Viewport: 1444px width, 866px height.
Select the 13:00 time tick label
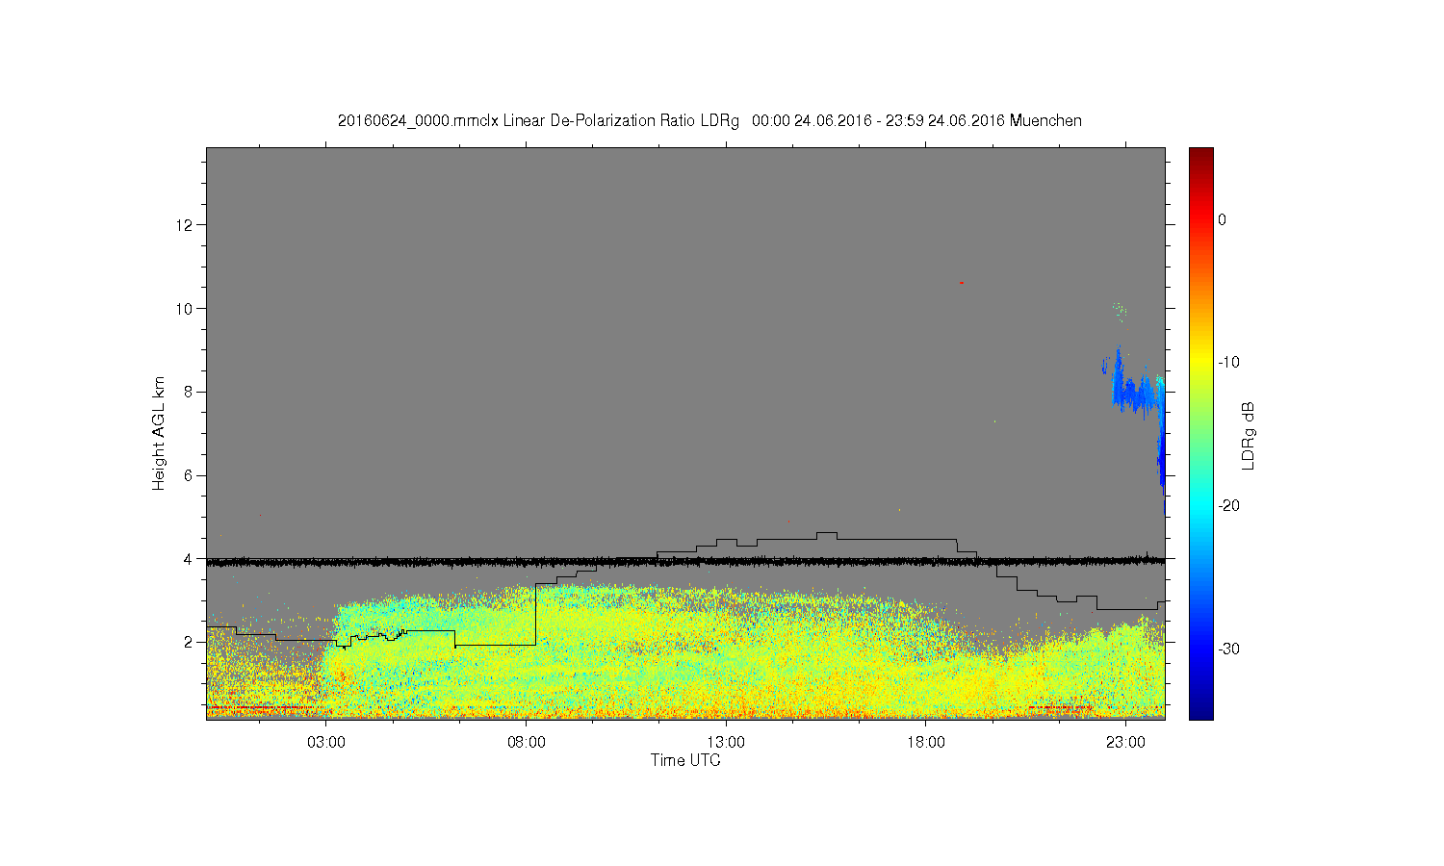(726, 743)
